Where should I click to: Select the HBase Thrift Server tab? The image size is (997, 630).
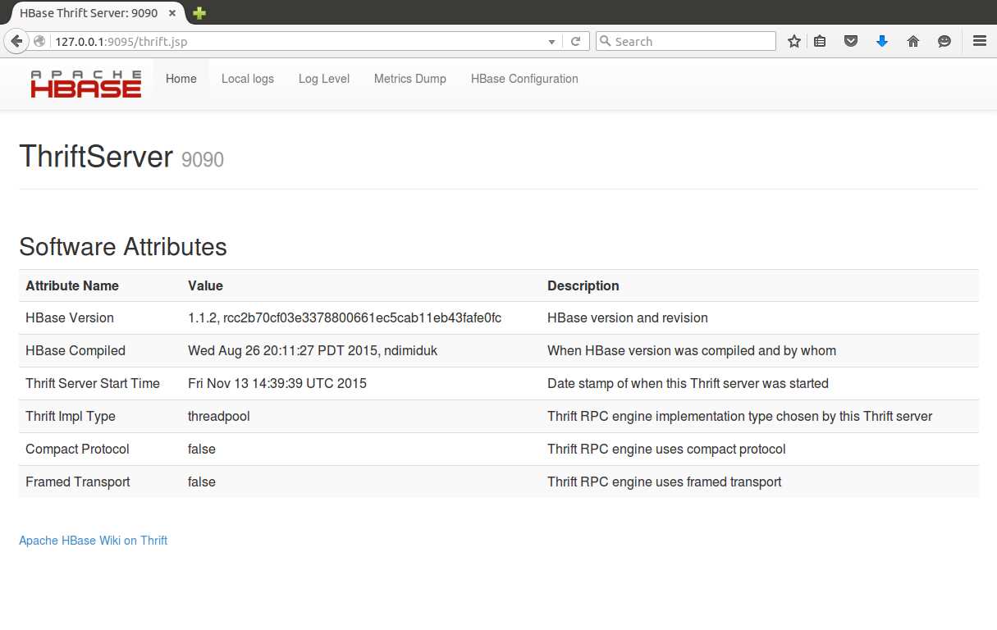90,13
